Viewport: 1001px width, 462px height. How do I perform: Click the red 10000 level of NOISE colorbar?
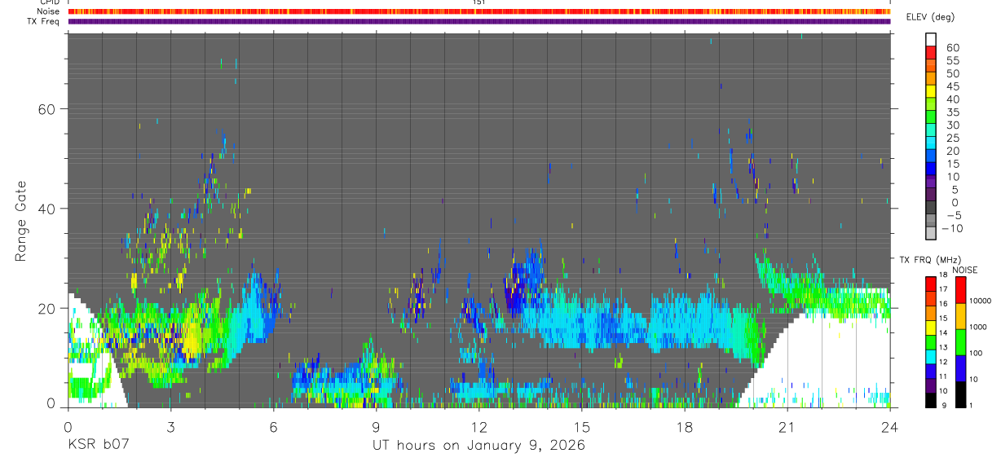[x=960, y=289]
